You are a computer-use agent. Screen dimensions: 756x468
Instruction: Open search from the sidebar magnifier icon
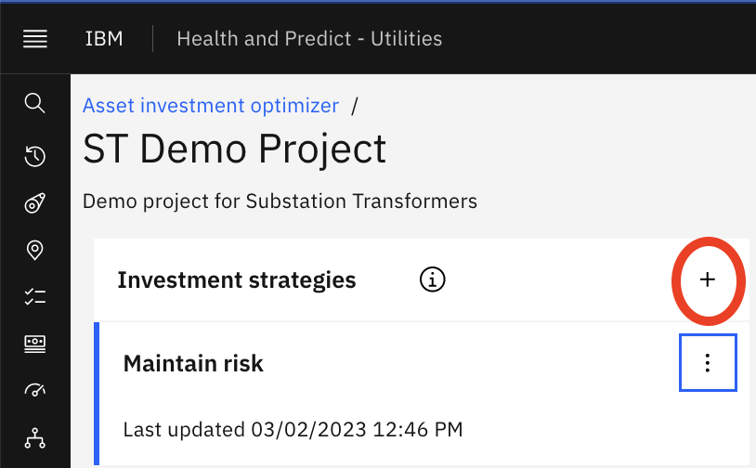pos(34,103)
